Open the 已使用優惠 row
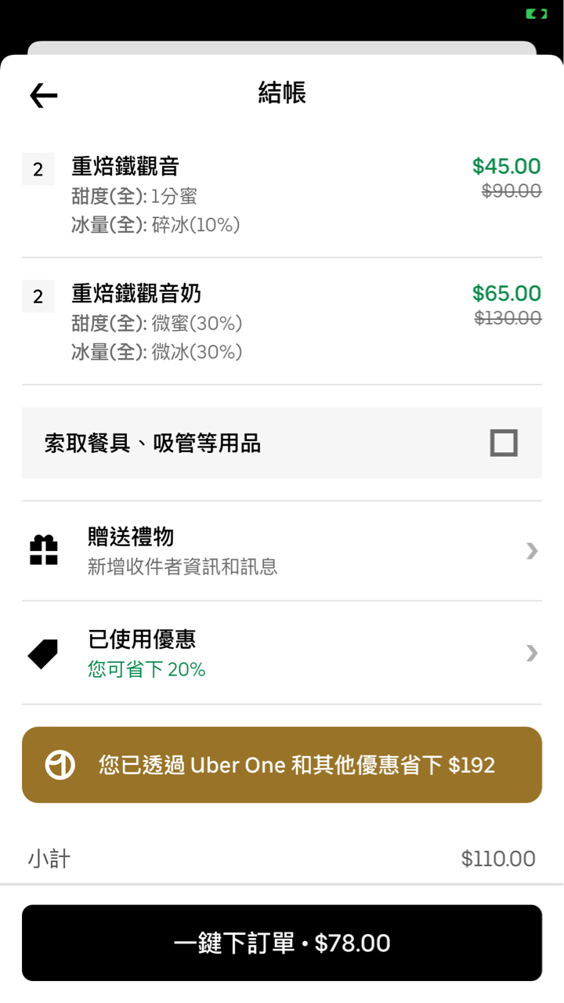Image resolution: width=564 pixels, height=1003 pixels. pos(282,653)
